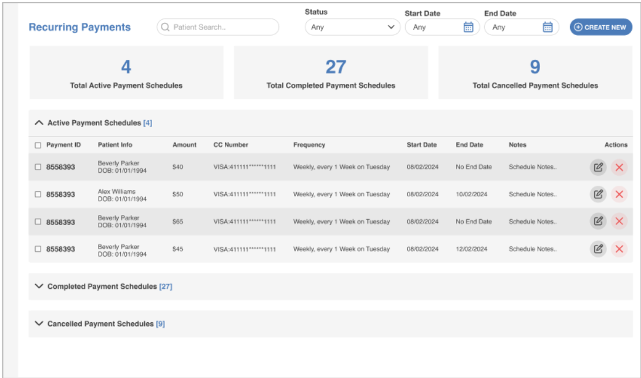Open the End Date calendar icon
This screenshot has width=641, height=378.
(547, 27)
